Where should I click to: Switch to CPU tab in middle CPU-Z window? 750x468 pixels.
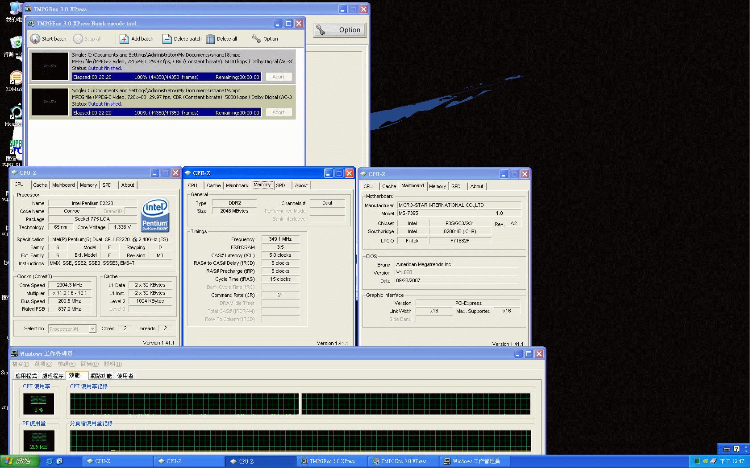pyautogui.click(x=193, y=185)
